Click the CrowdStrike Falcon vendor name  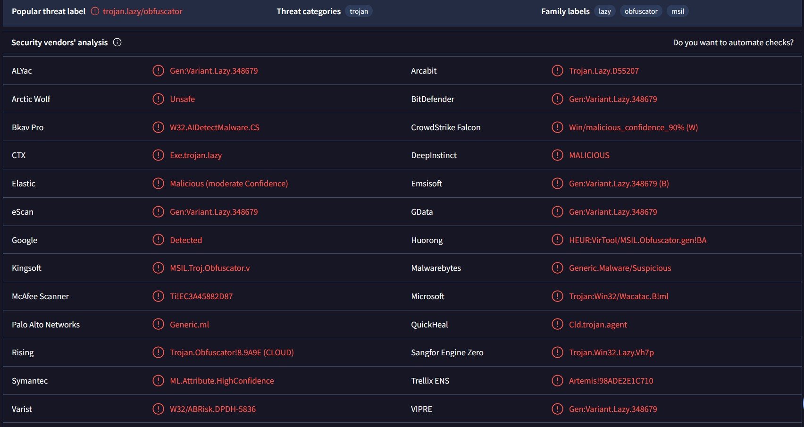(x=446, y=127)
